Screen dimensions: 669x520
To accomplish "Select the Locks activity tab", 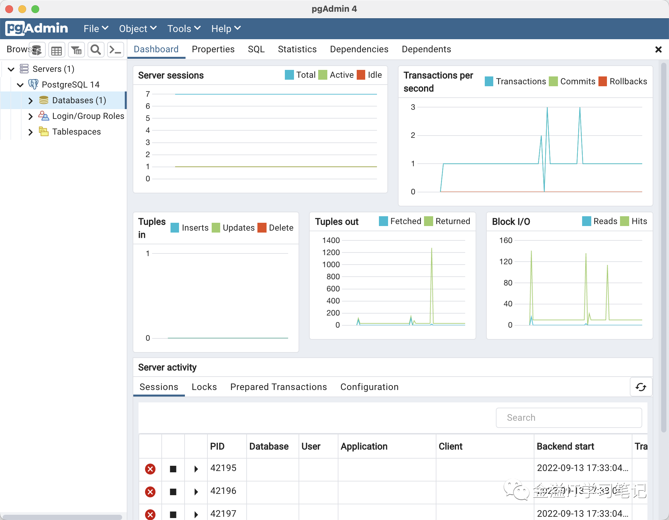I will tap(204, 387).
